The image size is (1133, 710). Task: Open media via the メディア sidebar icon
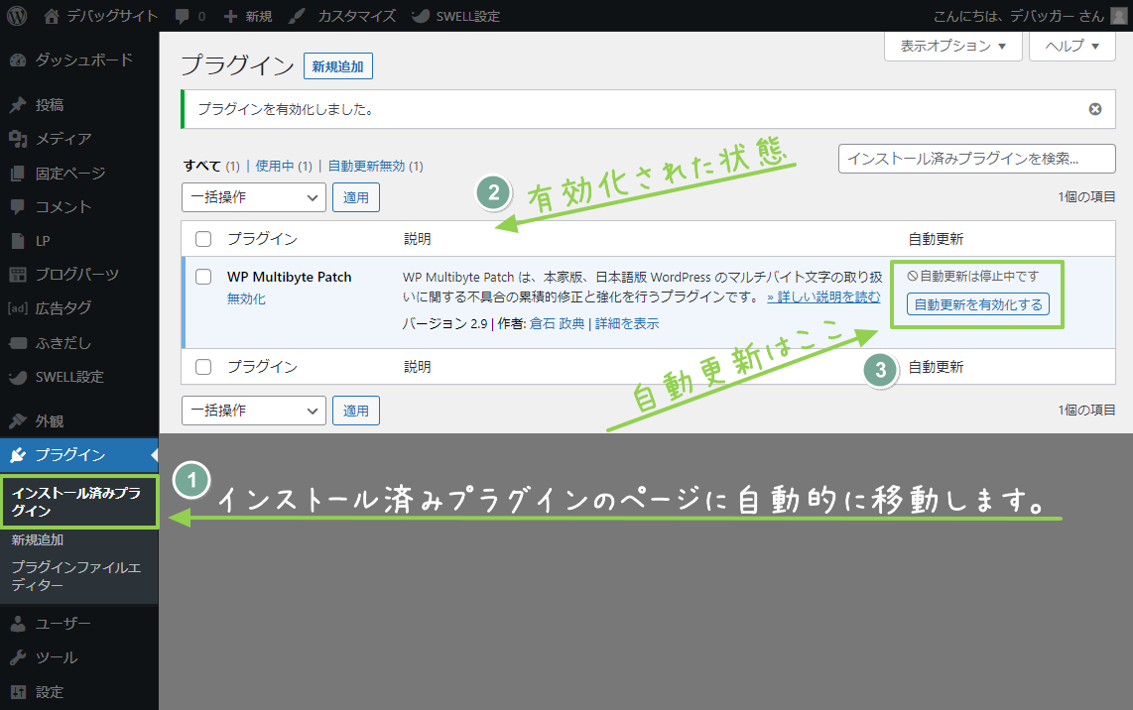coord(18,139)
